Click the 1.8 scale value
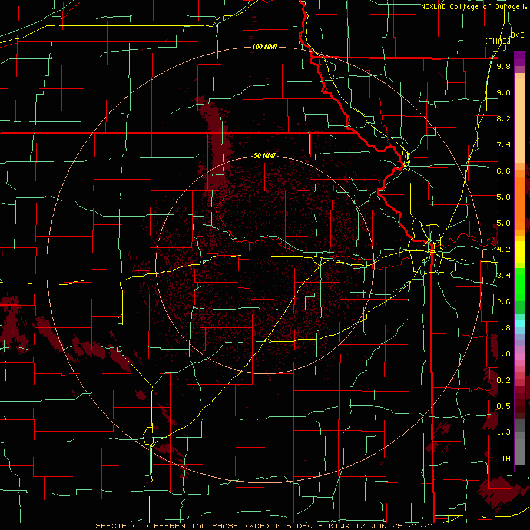 tap(503, 328)
